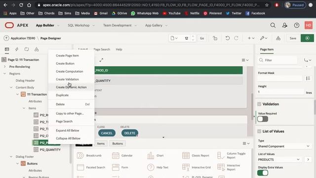Open the gallery menu dropdown

click(246, 143)
